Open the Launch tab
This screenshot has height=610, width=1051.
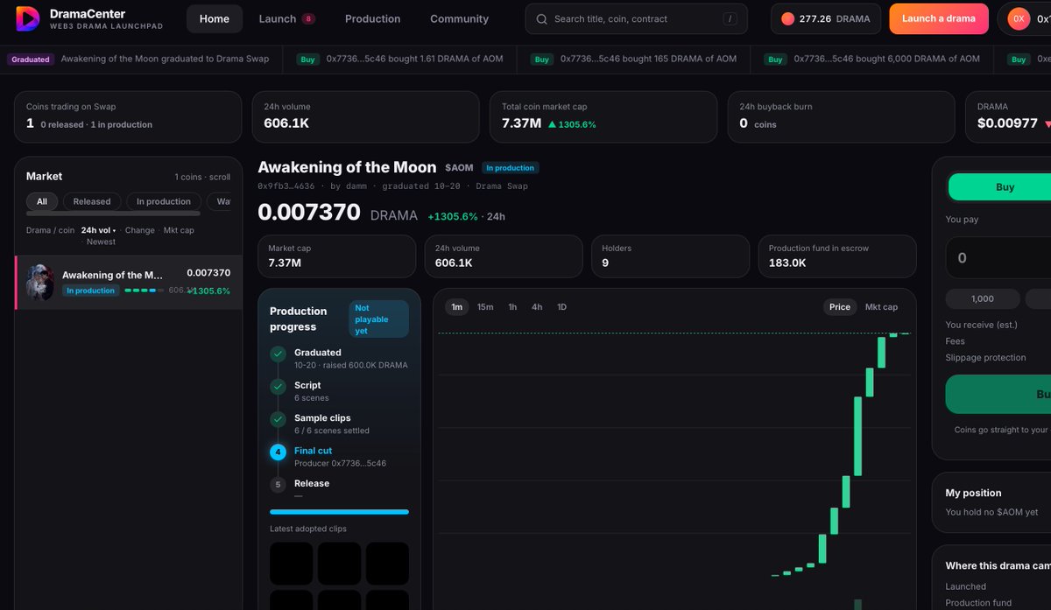click(287, 19)
